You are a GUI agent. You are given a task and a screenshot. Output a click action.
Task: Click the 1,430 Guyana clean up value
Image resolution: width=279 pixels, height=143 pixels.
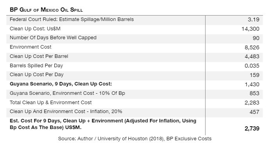252,84
